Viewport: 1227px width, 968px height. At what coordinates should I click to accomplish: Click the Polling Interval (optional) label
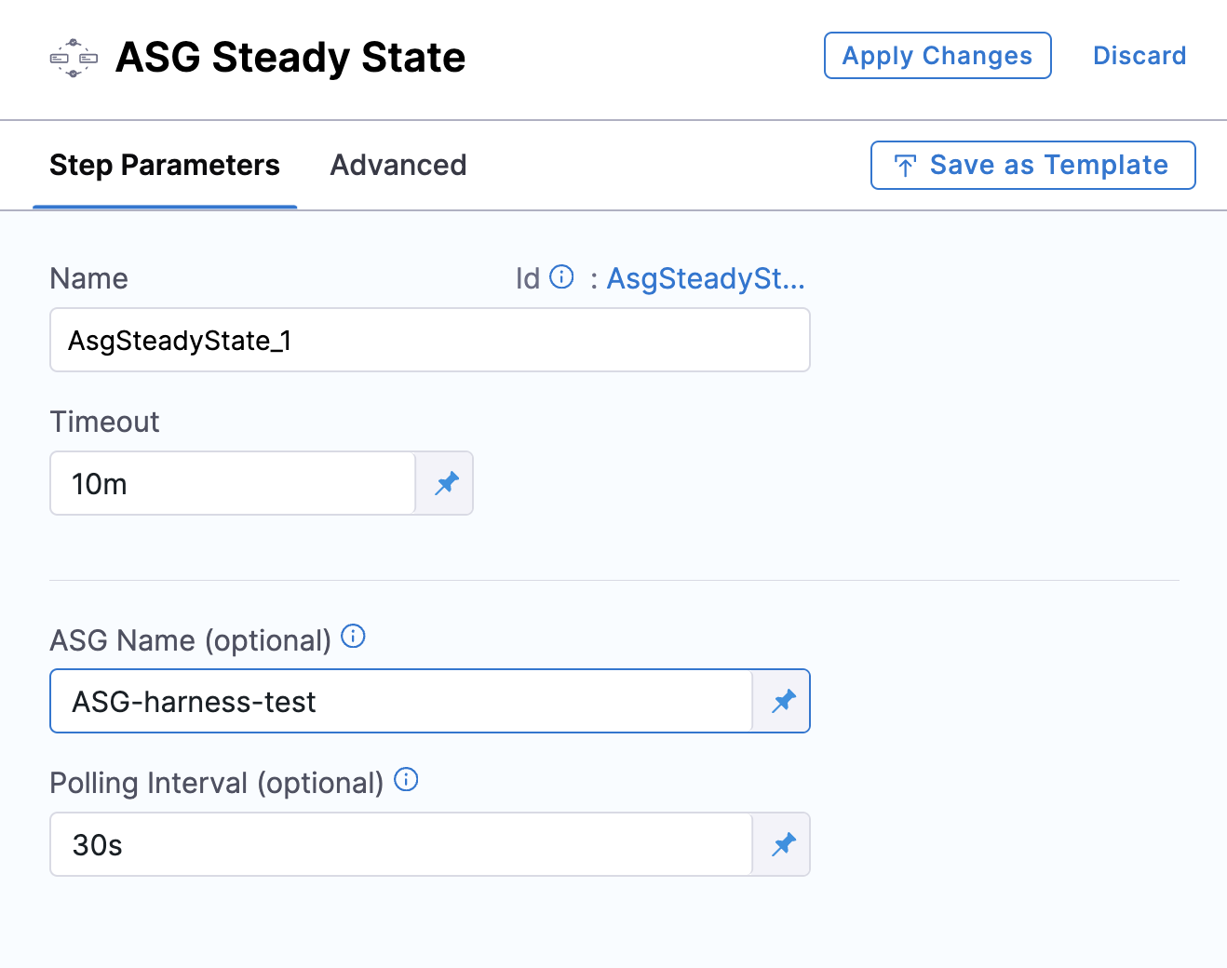pyautogui.click(x=216, y=784)
